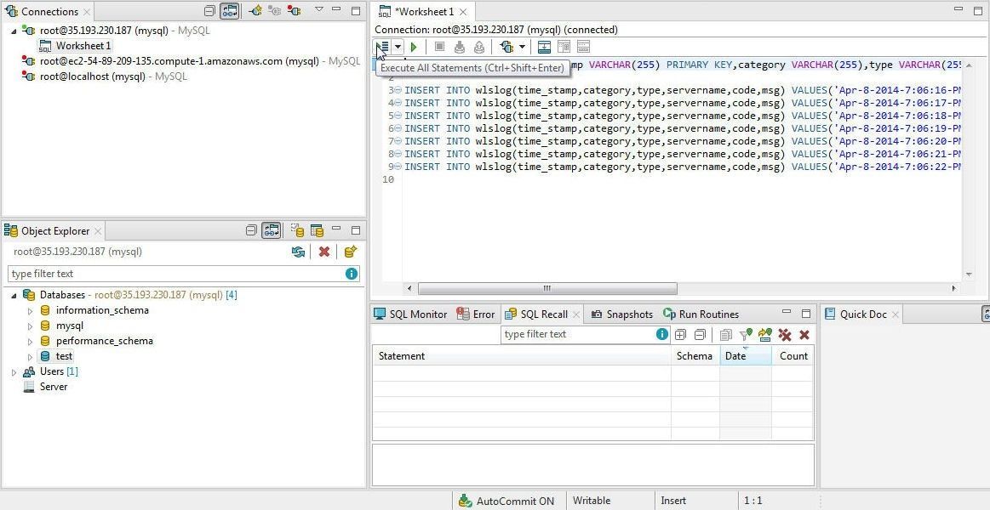This screenshot has width=990, height=510.
Task: Expand the performance_schema database
Action: (x=30, y=341)
